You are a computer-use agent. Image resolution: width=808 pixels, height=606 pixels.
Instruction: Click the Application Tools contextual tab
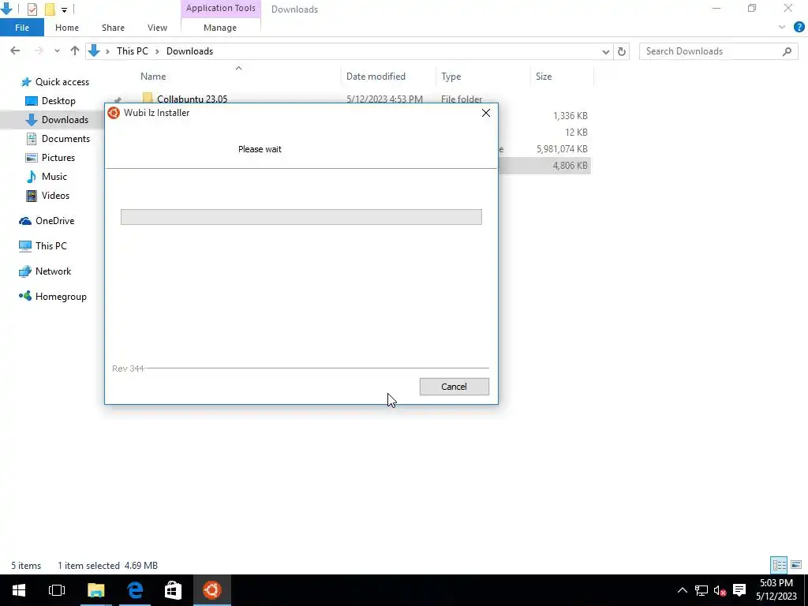[x=221, y=8]
